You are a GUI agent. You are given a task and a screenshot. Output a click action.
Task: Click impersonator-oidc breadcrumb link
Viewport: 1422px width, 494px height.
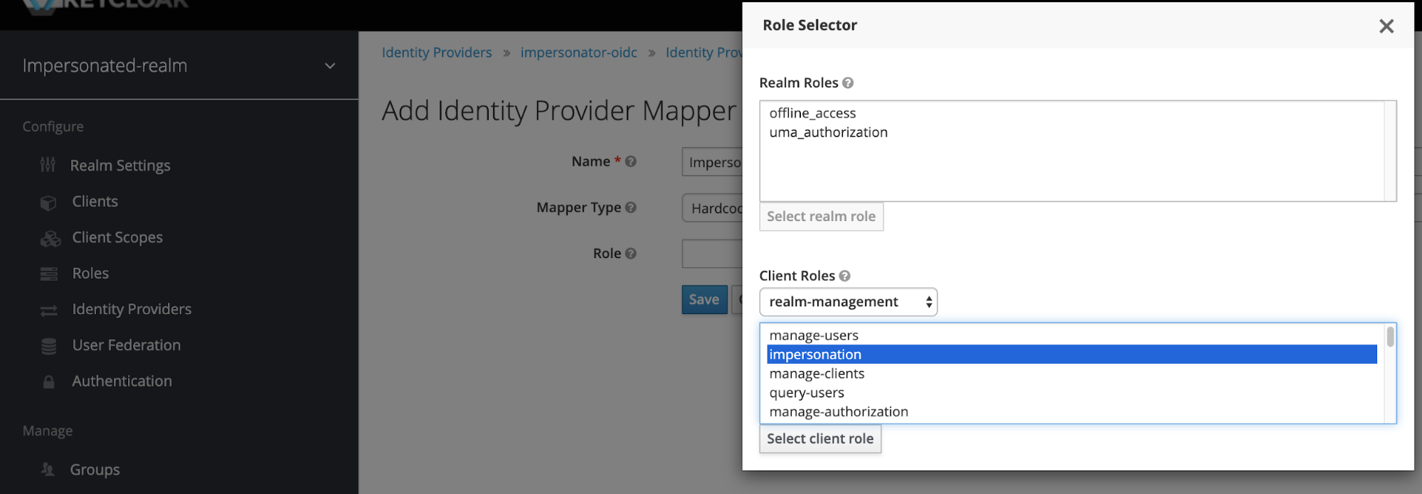578,53
